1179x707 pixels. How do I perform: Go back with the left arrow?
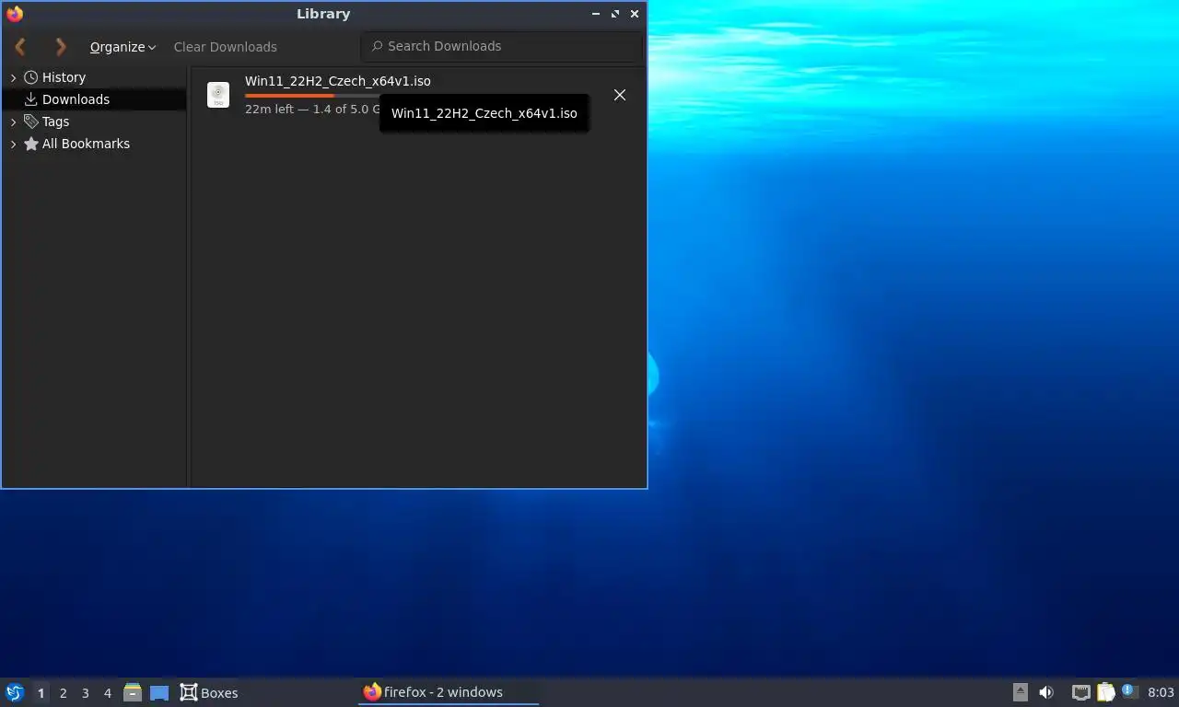click(20, 46)
